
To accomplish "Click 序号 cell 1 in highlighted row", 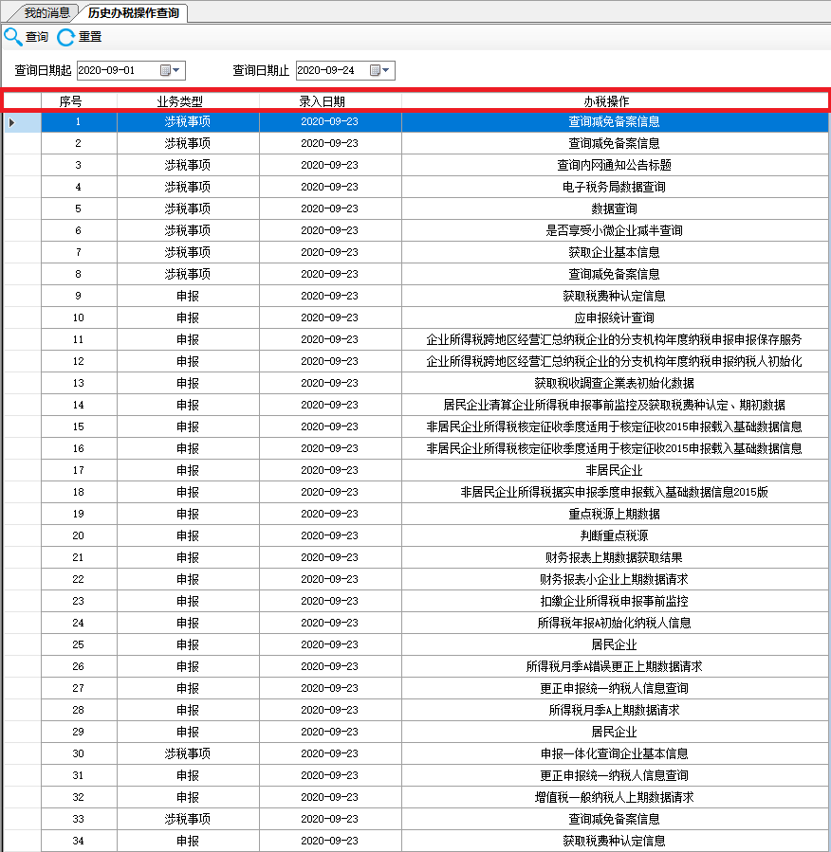I will click(79, 121).
